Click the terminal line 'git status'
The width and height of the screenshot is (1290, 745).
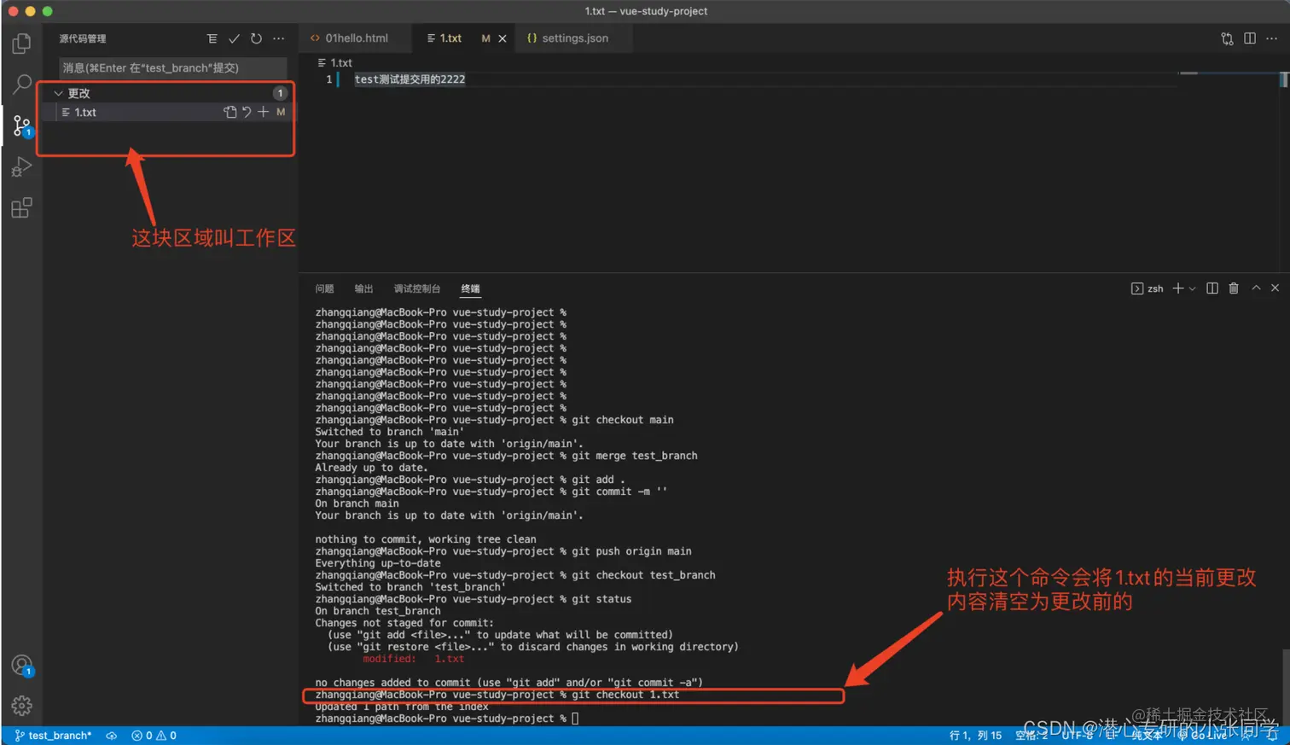(474, 599)
